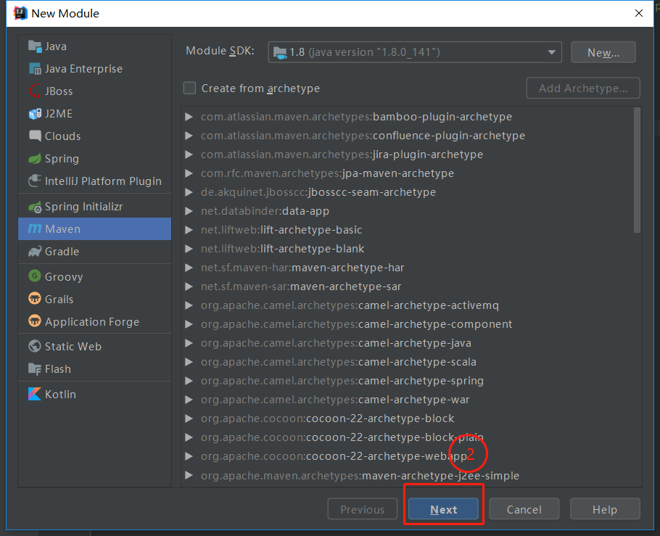Pick the Spring Initializr icon
This screenshot has height=536, width=660.
pyautogui.click(x=35, y=207)
